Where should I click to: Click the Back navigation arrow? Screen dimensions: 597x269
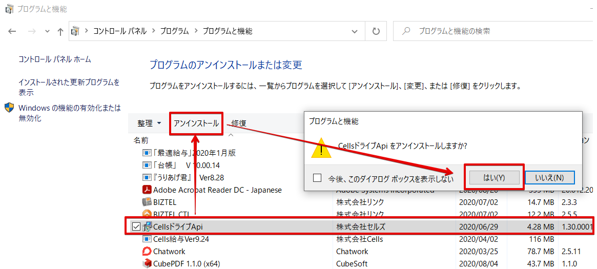click(x=12, y=32)
